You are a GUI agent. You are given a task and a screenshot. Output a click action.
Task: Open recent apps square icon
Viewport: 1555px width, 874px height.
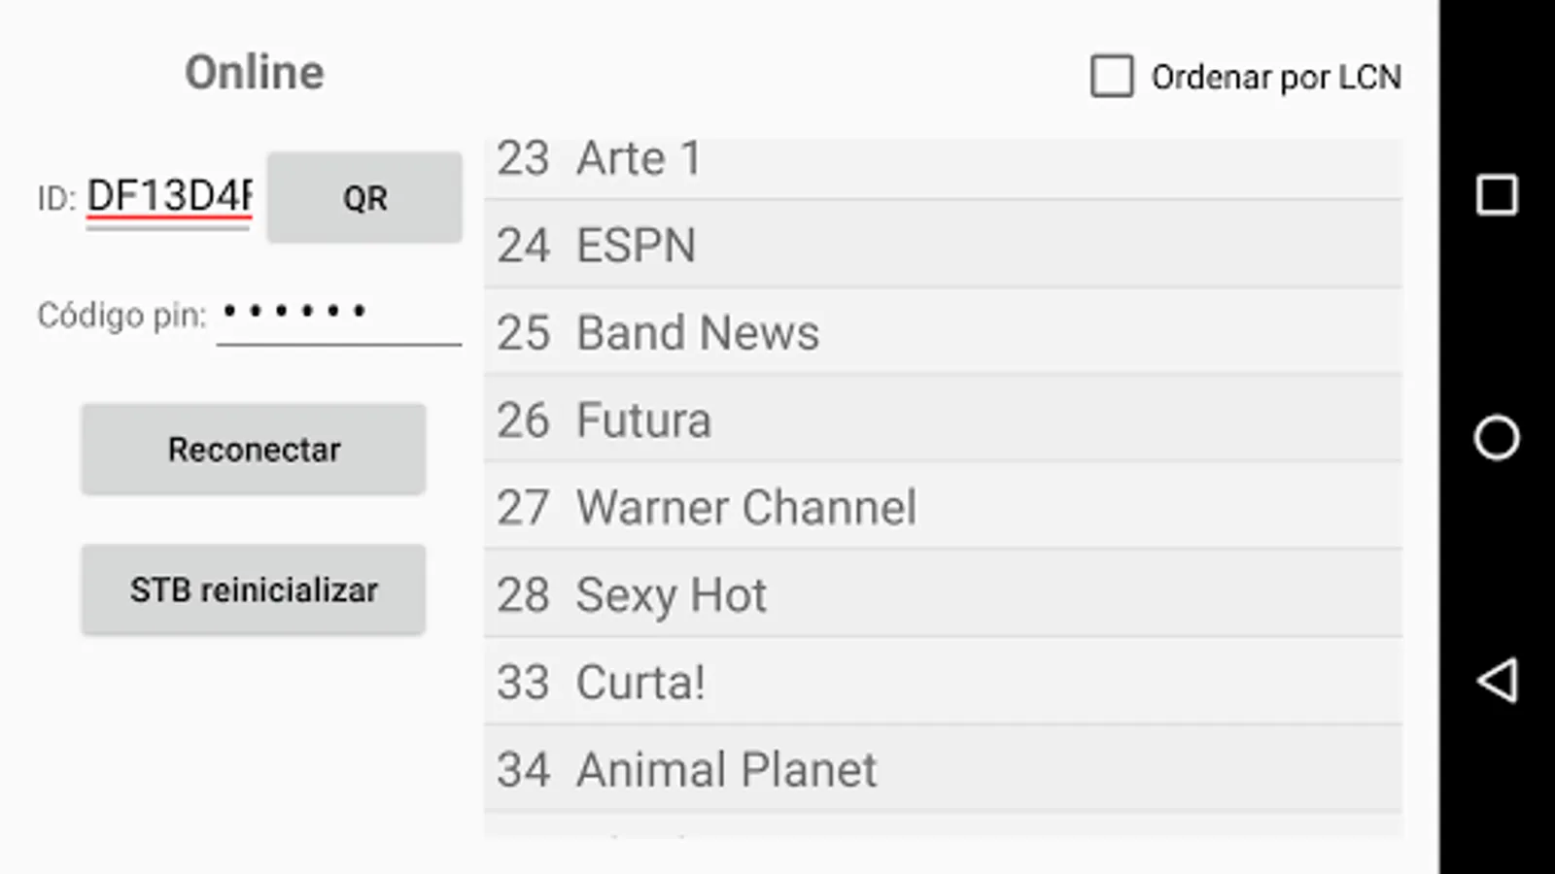[x=1497, y=195]
